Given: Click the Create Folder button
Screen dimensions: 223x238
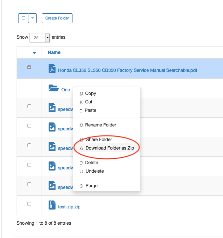Looking at the screenshot, I should [57, 18].
